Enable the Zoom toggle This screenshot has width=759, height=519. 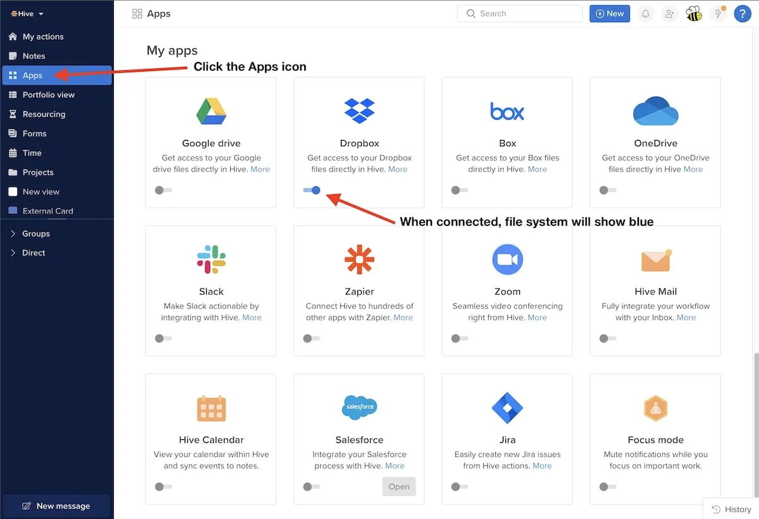pos(460,339)
